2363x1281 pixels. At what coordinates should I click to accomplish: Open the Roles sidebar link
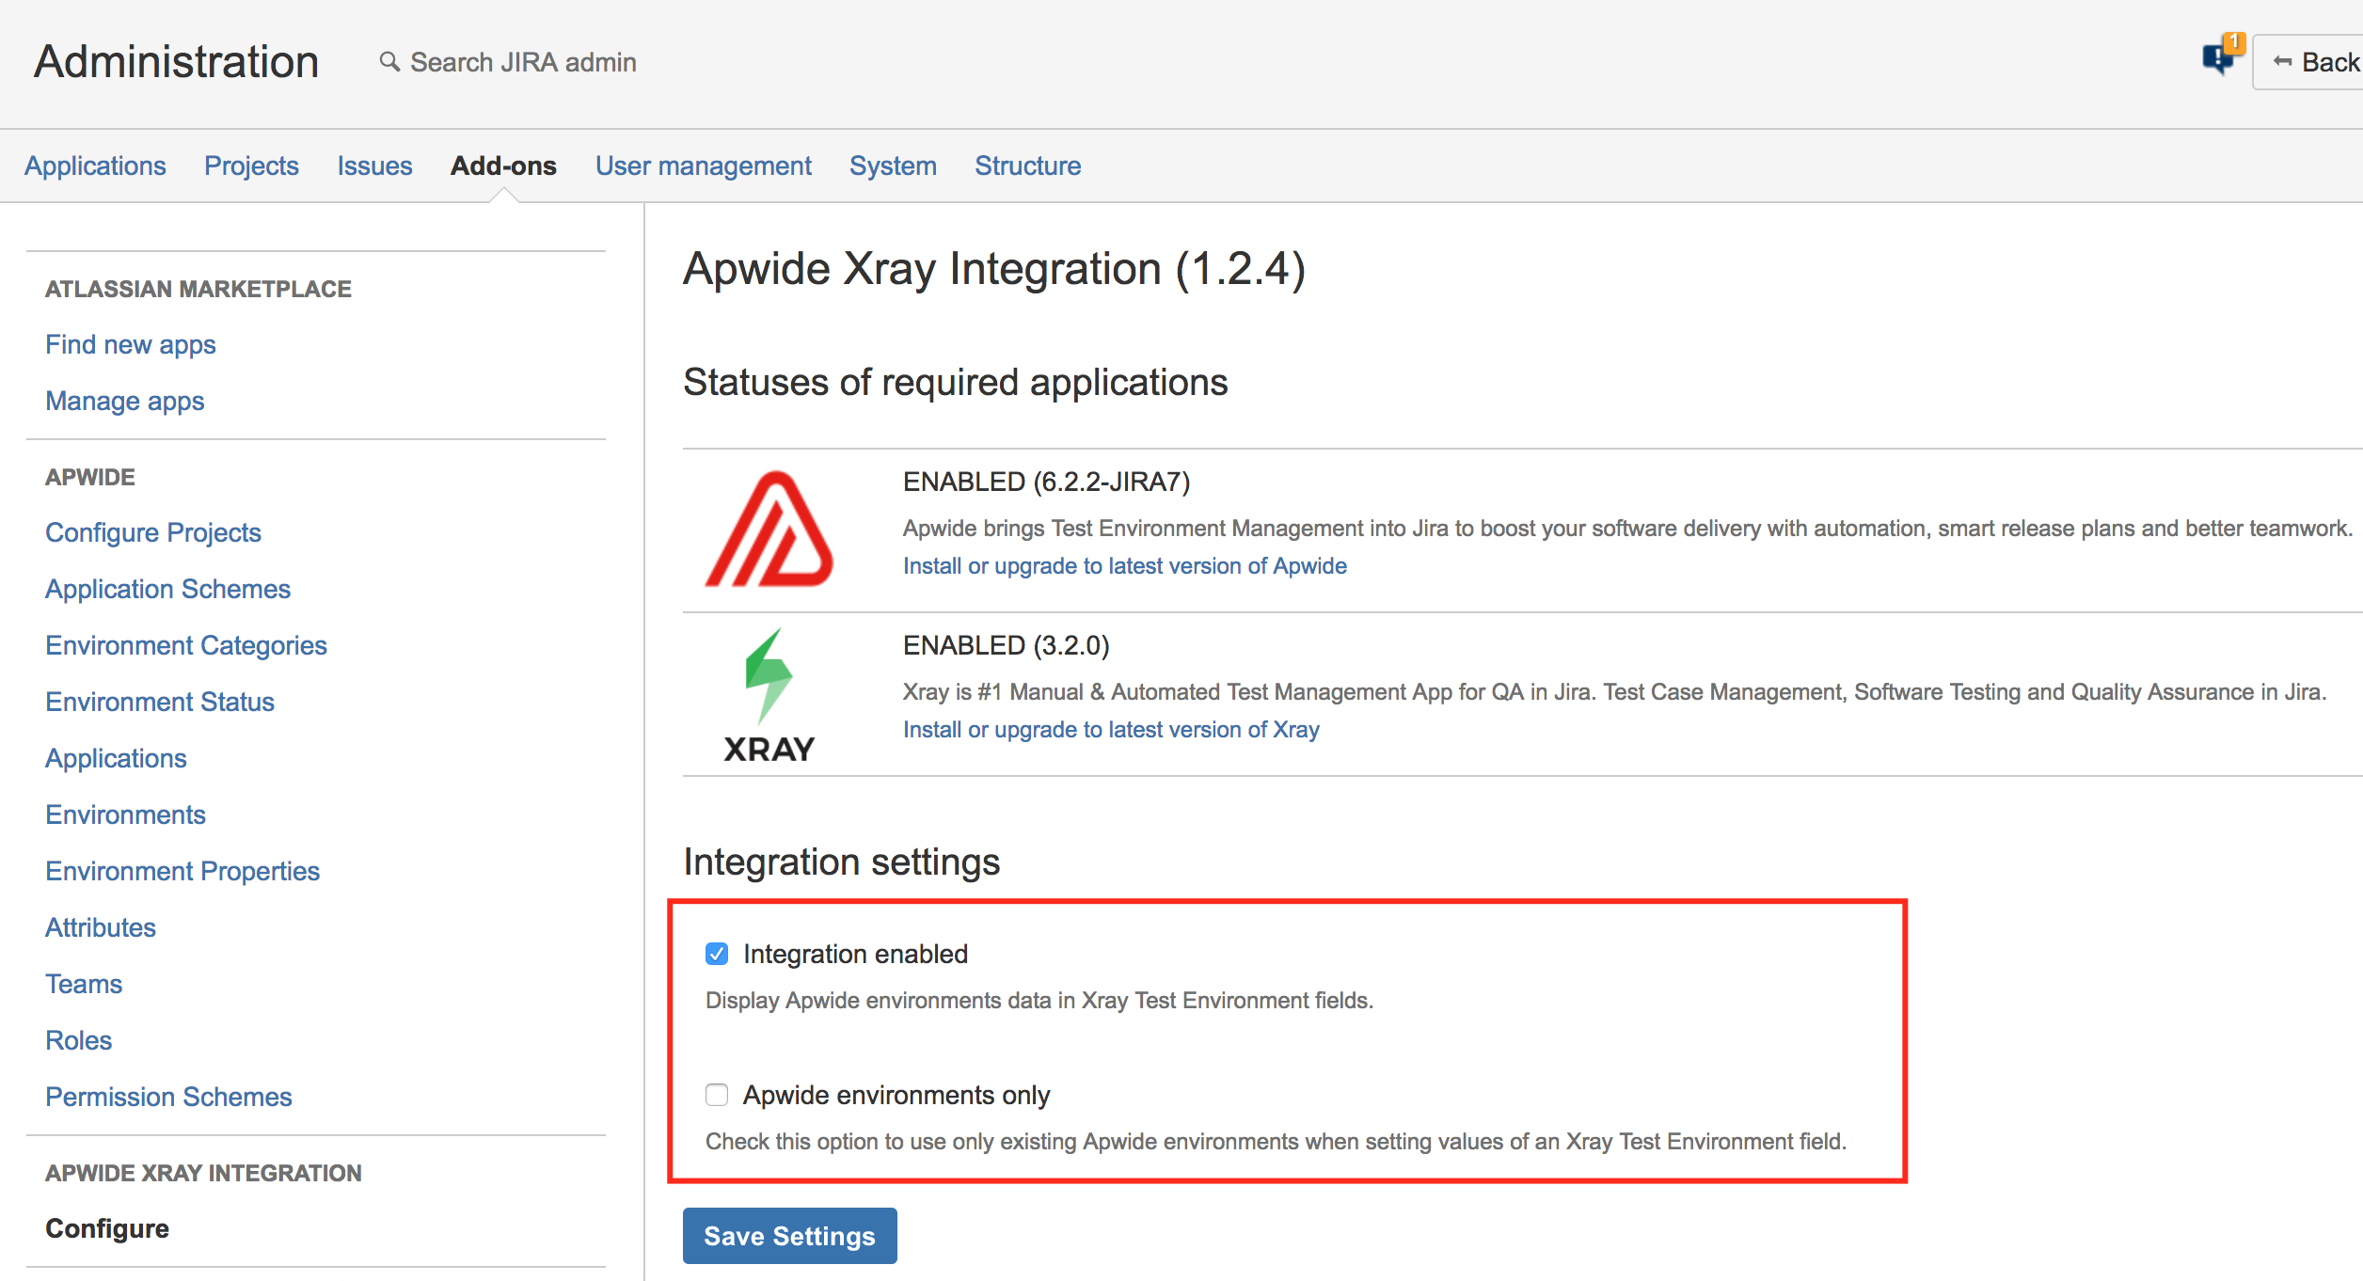click(78, 1040)
